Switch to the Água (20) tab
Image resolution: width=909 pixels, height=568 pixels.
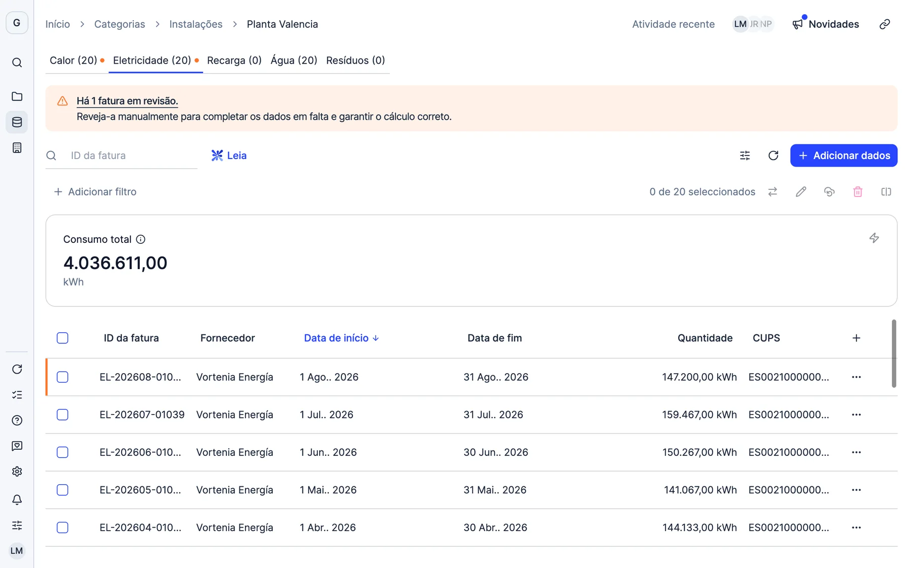tap(294, 61)
